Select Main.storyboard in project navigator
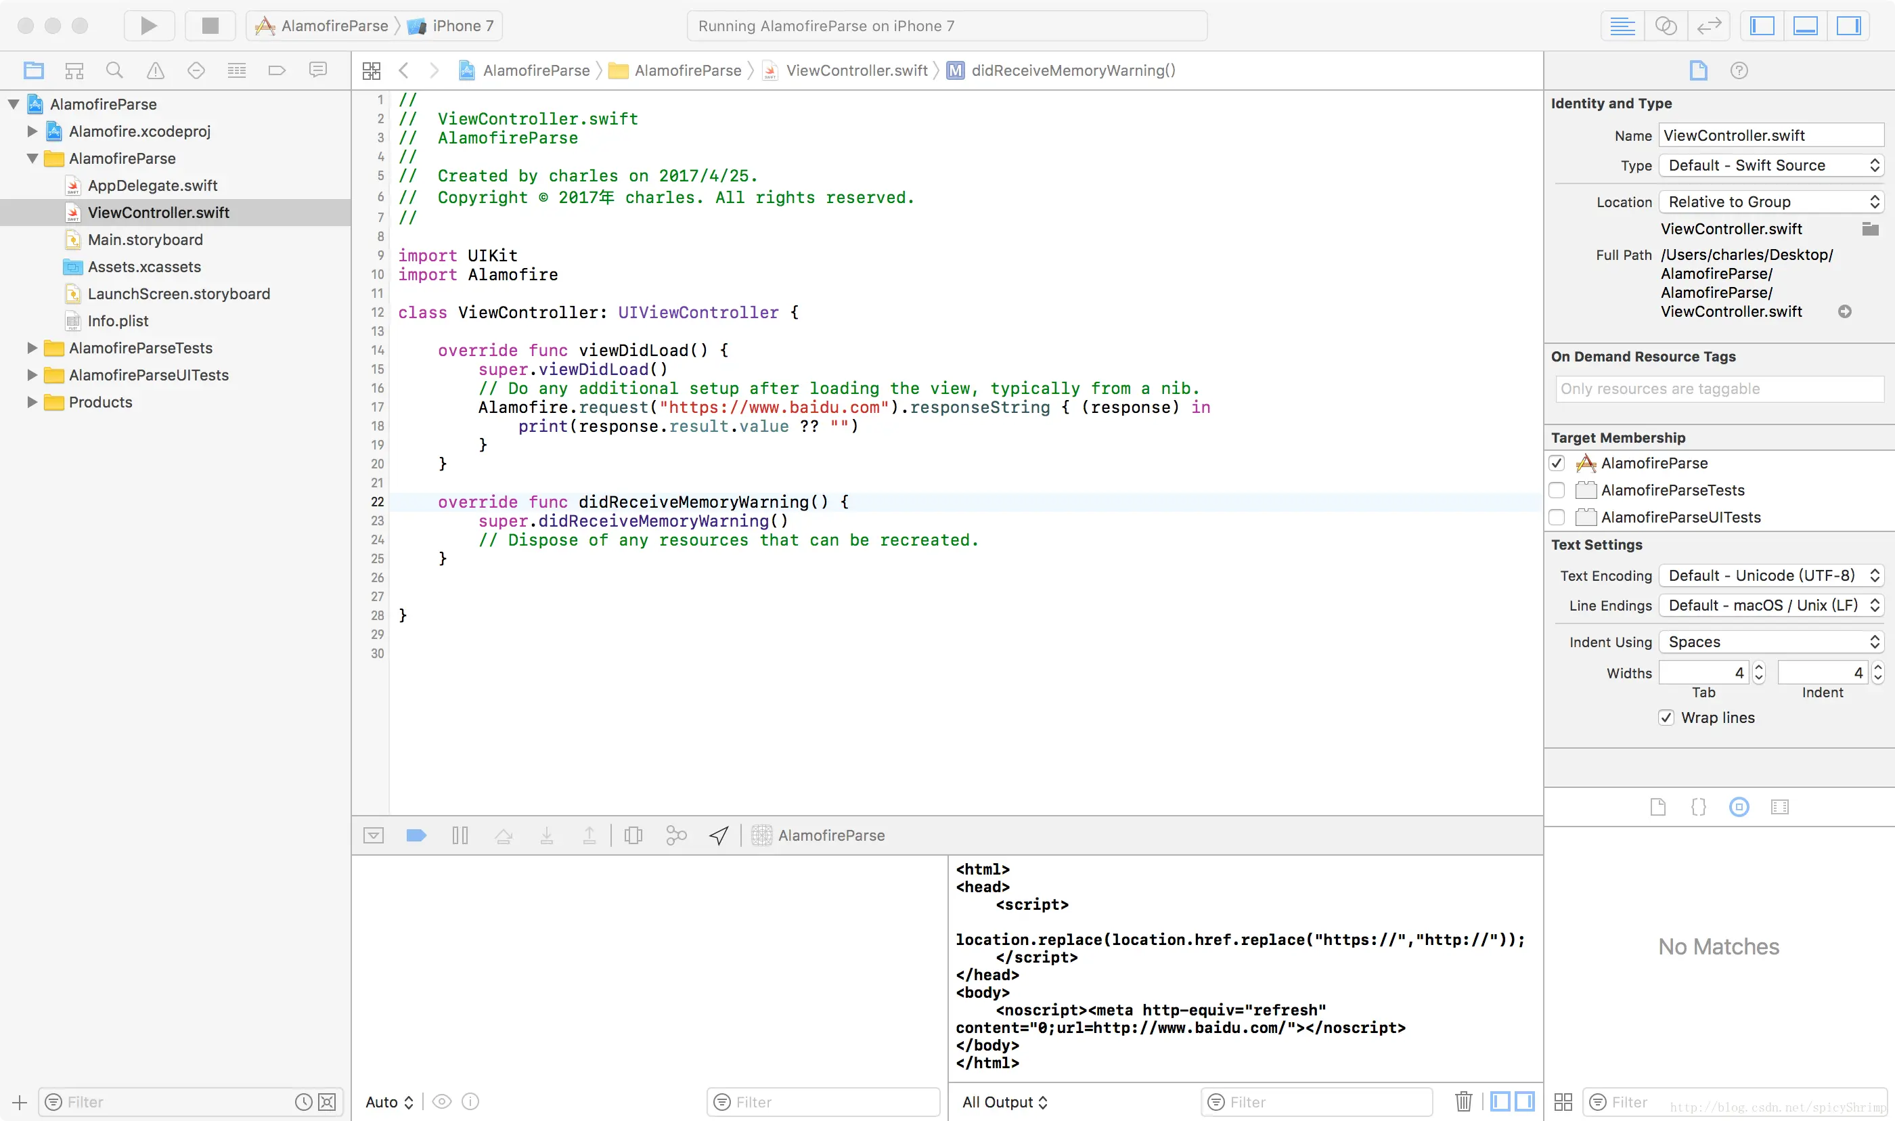The width and height of the screenshot is (1895, 1121). (x=145, y=240)
